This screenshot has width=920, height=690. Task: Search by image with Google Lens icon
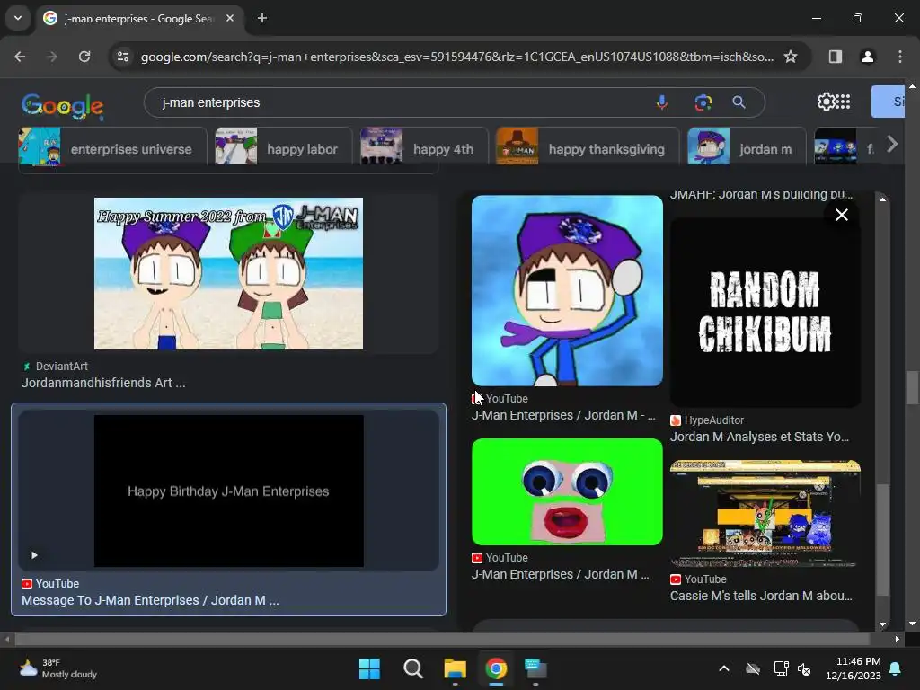point(703,102)
